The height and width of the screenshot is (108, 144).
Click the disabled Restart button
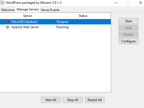(x=128, y=35)
